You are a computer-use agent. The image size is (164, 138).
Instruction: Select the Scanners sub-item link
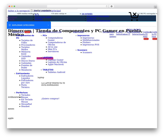87,53
